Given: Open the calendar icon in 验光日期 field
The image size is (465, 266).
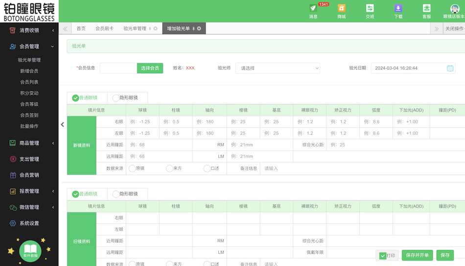Looking at the screenshot, I should [450, 68].
